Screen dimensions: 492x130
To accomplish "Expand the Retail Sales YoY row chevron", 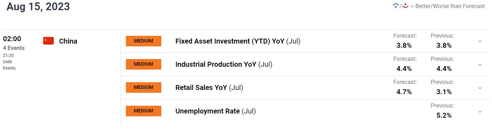I will point(480,88).
